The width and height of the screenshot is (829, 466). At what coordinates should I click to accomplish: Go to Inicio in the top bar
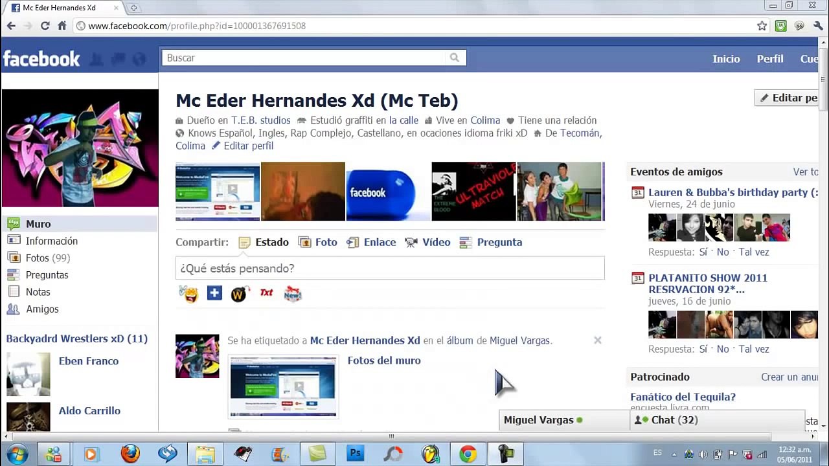(726, 59)
